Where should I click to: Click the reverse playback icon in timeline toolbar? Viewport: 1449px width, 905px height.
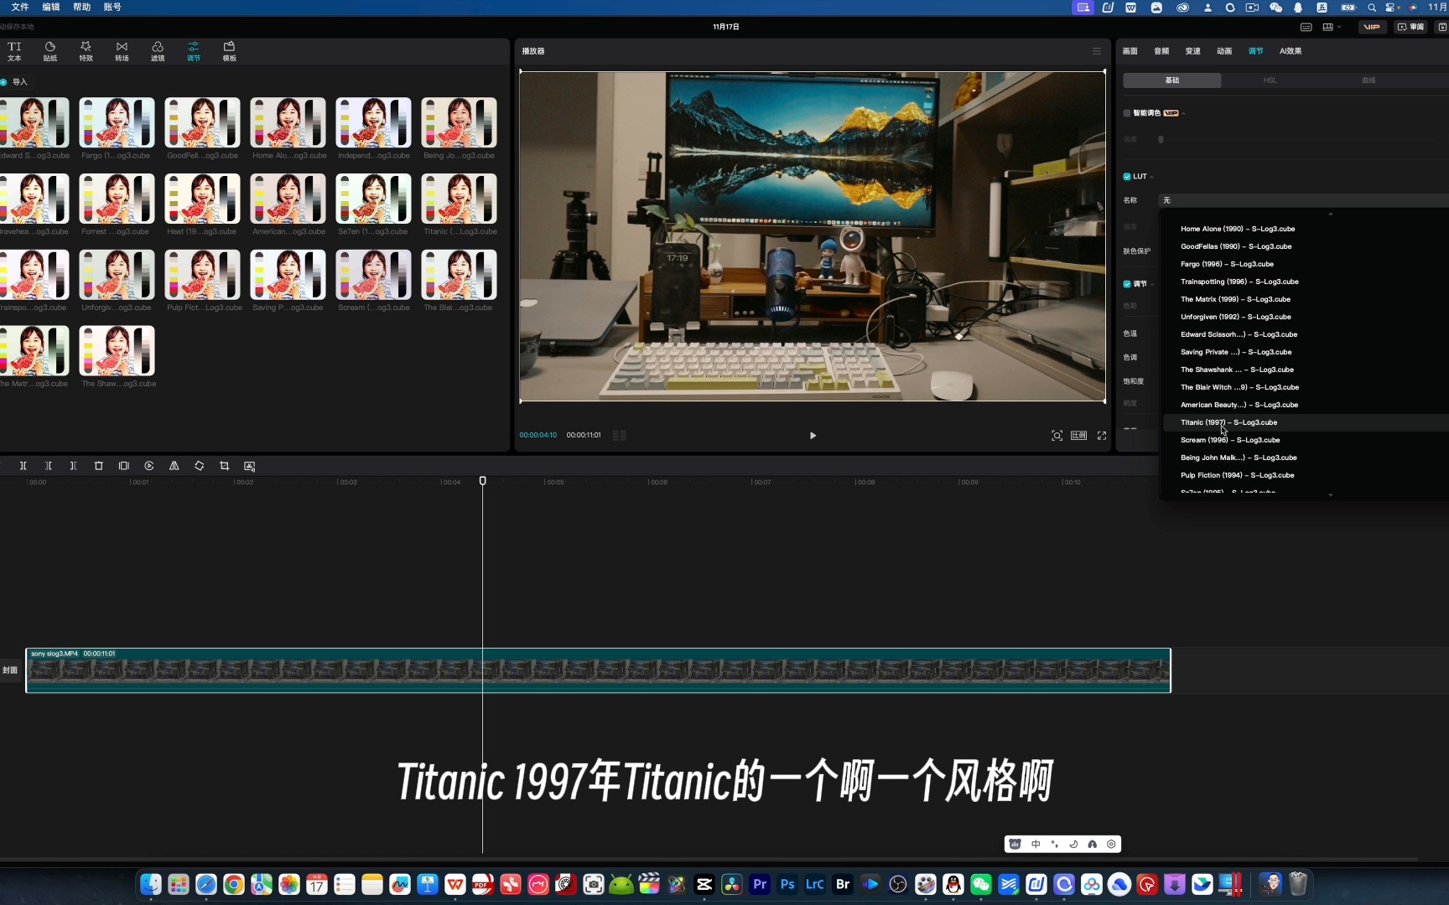(148, 466)
